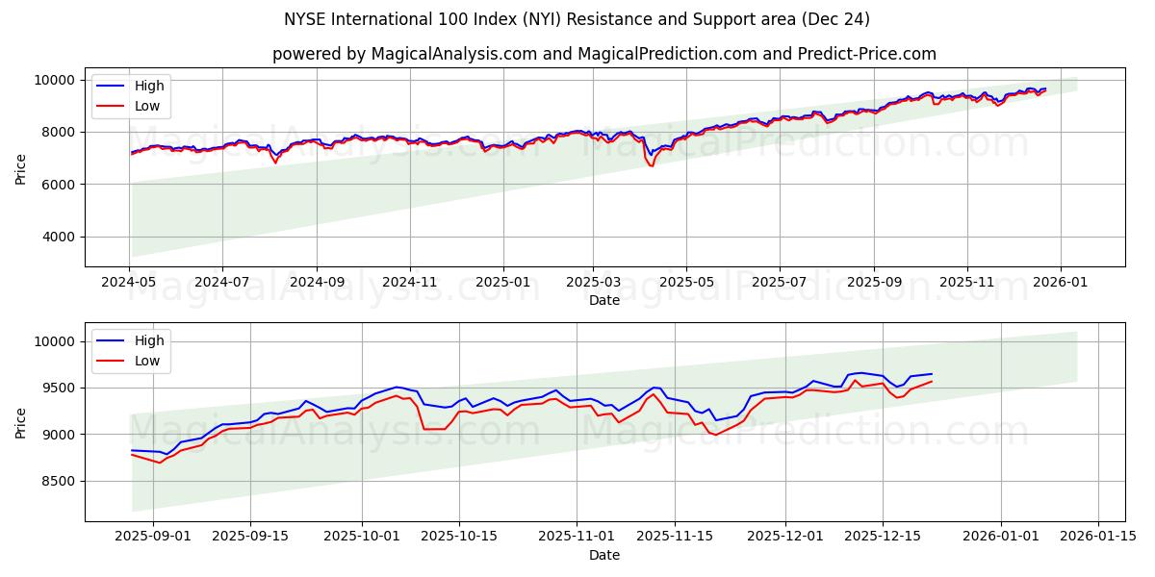
Task: Click the sharp price dip near 2025-04
Action: [651, 165]
